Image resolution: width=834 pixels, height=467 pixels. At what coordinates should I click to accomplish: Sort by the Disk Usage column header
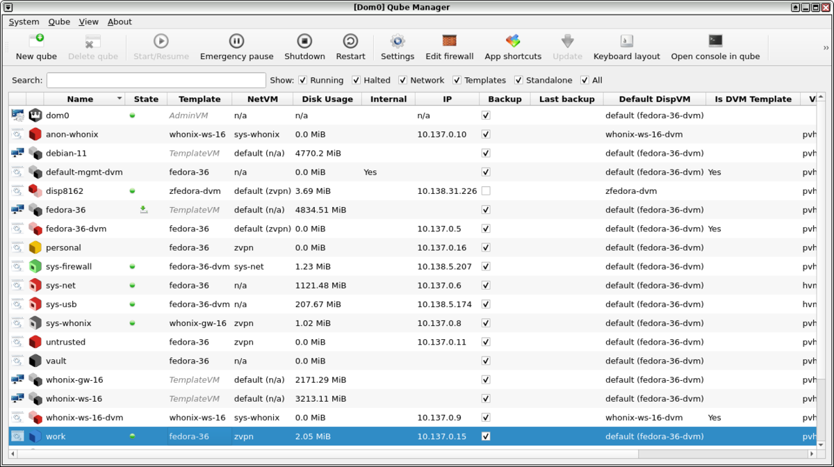click(327, 99)
